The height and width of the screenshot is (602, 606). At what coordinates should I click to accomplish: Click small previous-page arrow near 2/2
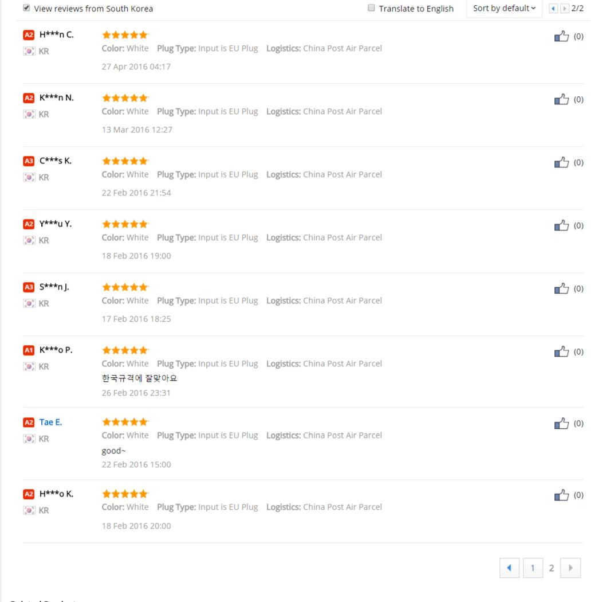click(x=552, y=9)
